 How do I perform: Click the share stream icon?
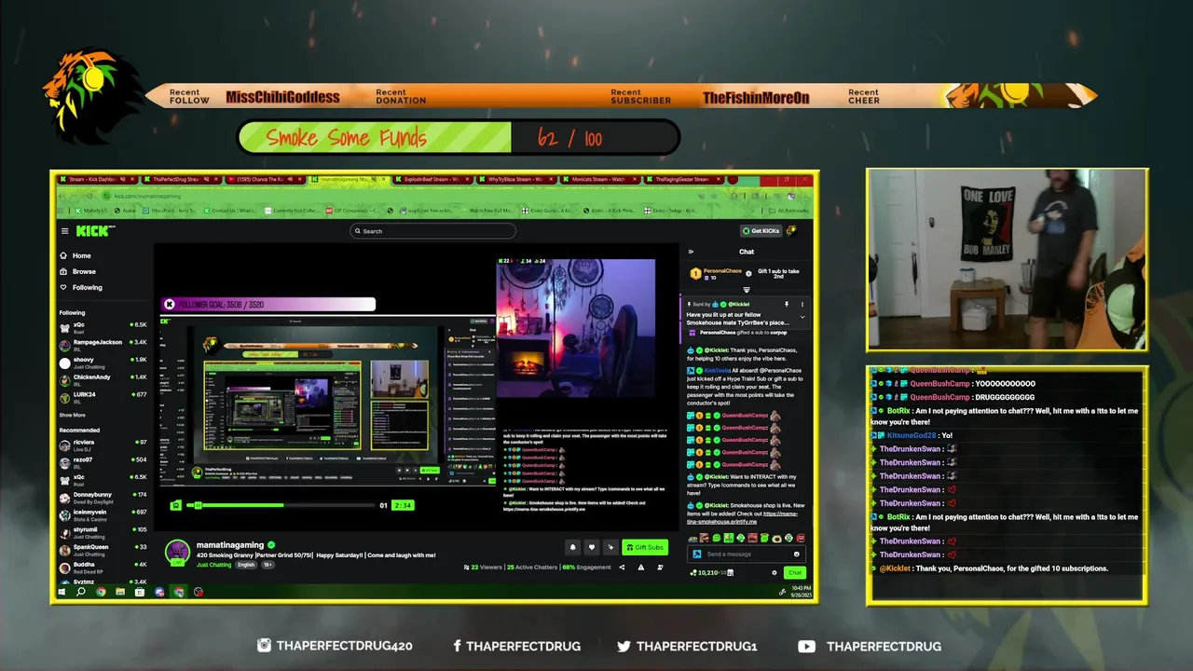click(x=622, y=568)
